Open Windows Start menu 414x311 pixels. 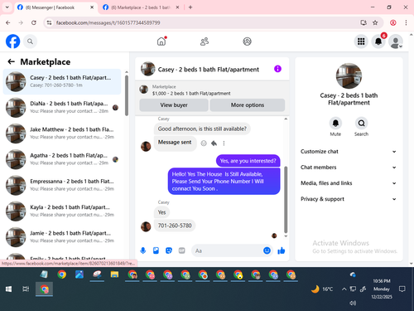[9, 289]
